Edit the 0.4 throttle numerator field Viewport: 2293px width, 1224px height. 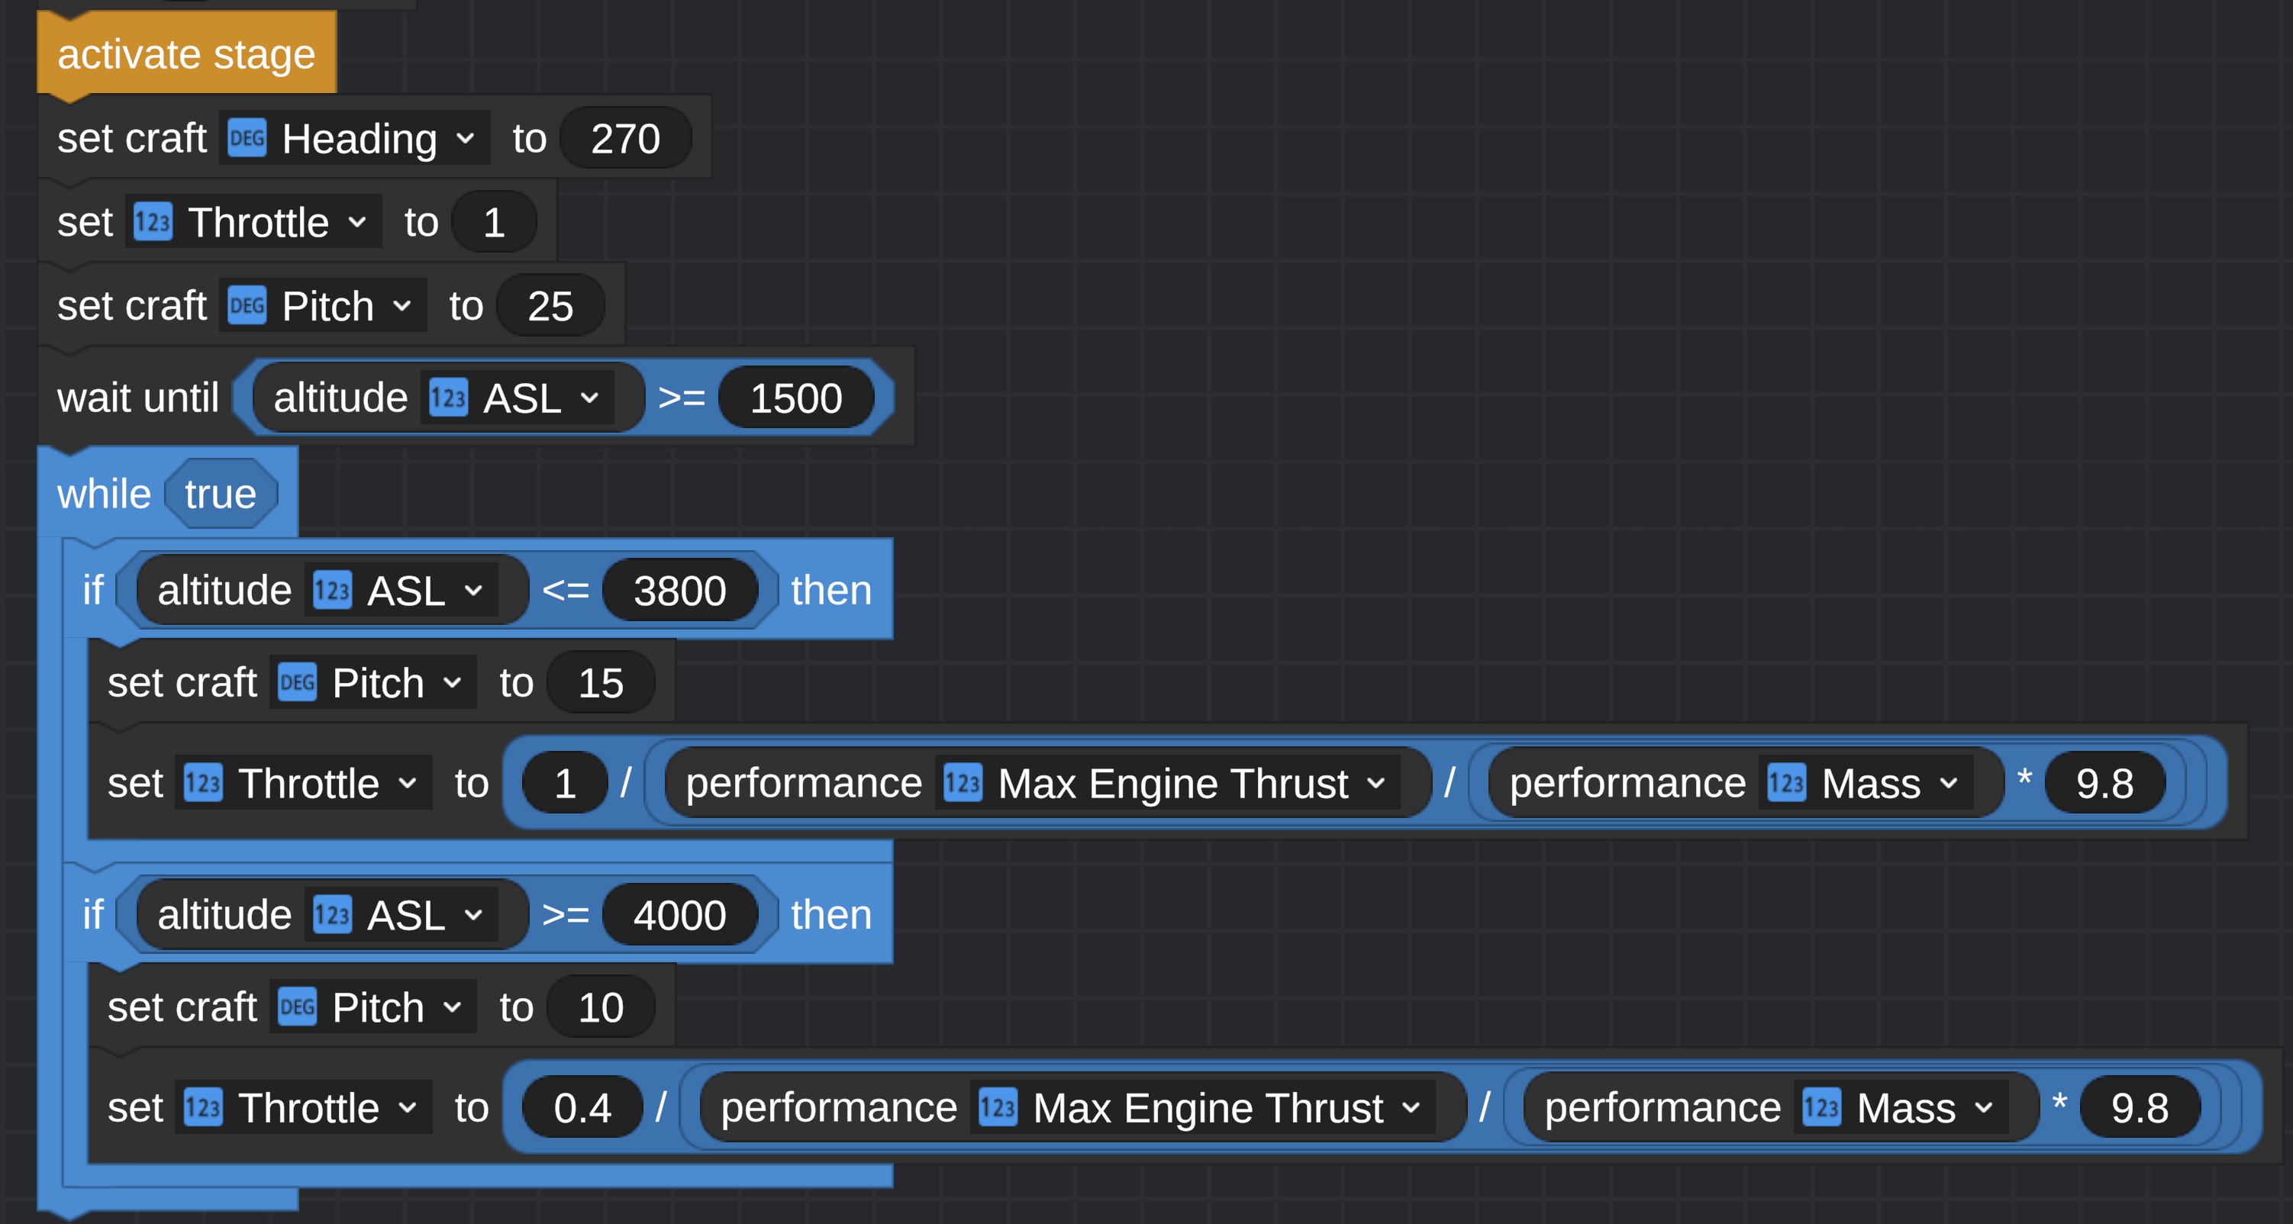[x=582, y=1108]
